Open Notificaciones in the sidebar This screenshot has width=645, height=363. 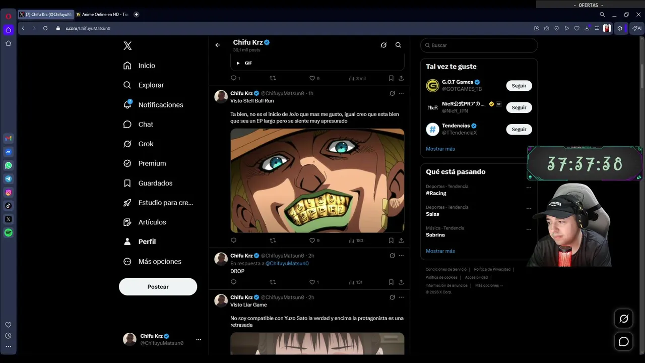(154, 105)
